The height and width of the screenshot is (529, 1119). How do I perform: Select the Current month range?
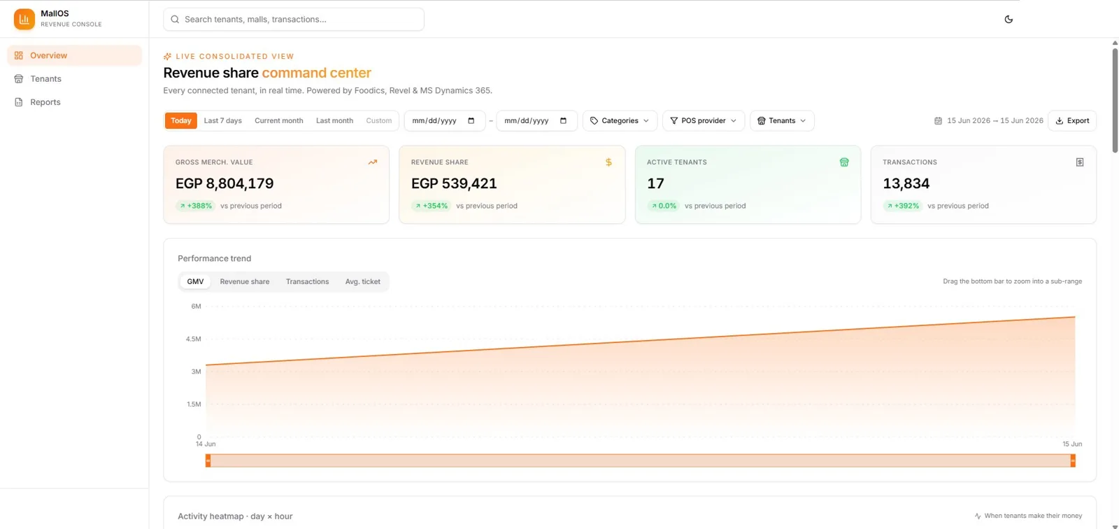click(x=279, y=120)
